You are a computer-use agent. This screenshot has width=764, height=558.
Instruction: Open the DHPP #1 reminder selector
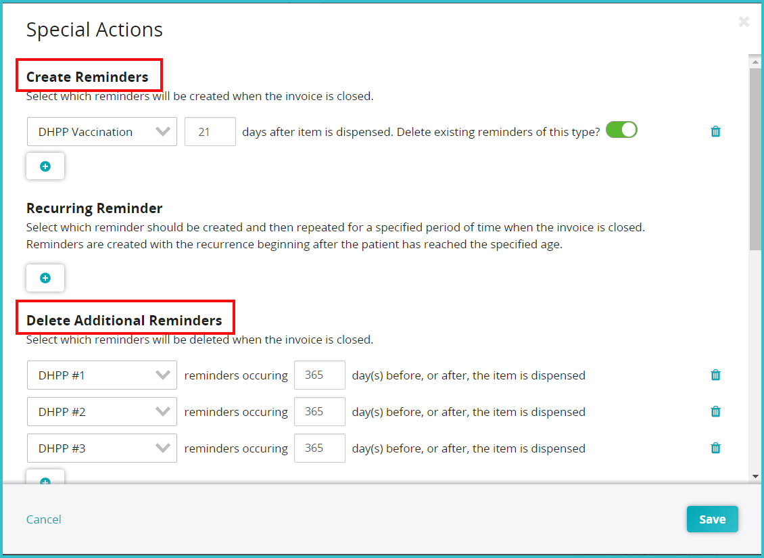click(x=101, y=375)
